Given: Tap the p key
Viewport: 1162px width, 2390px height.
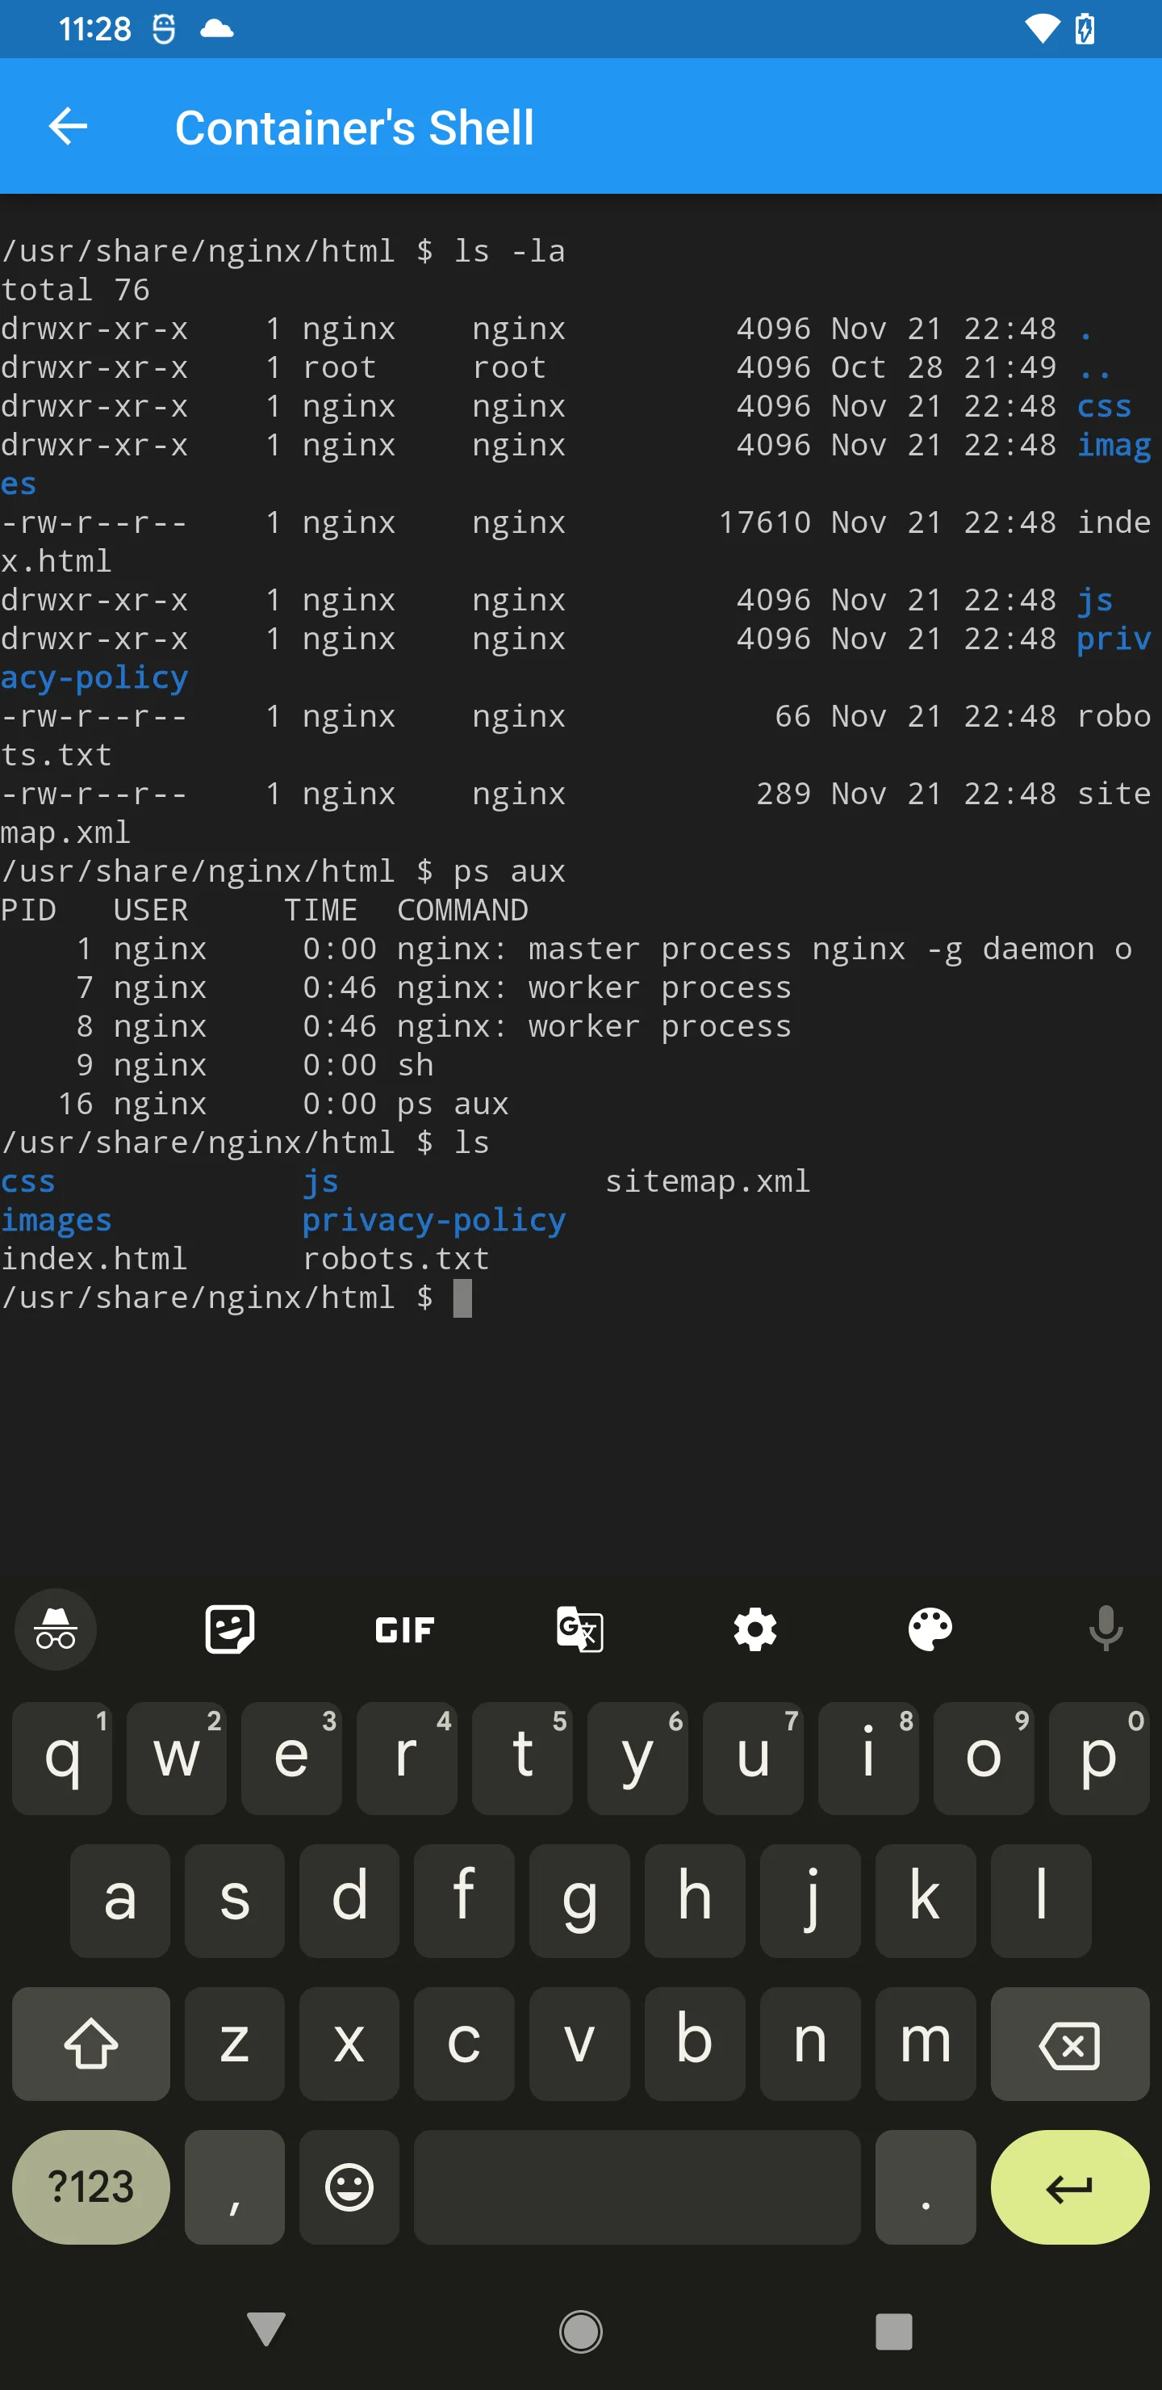Looking at the screenshot, I should coord(1099,1758).
